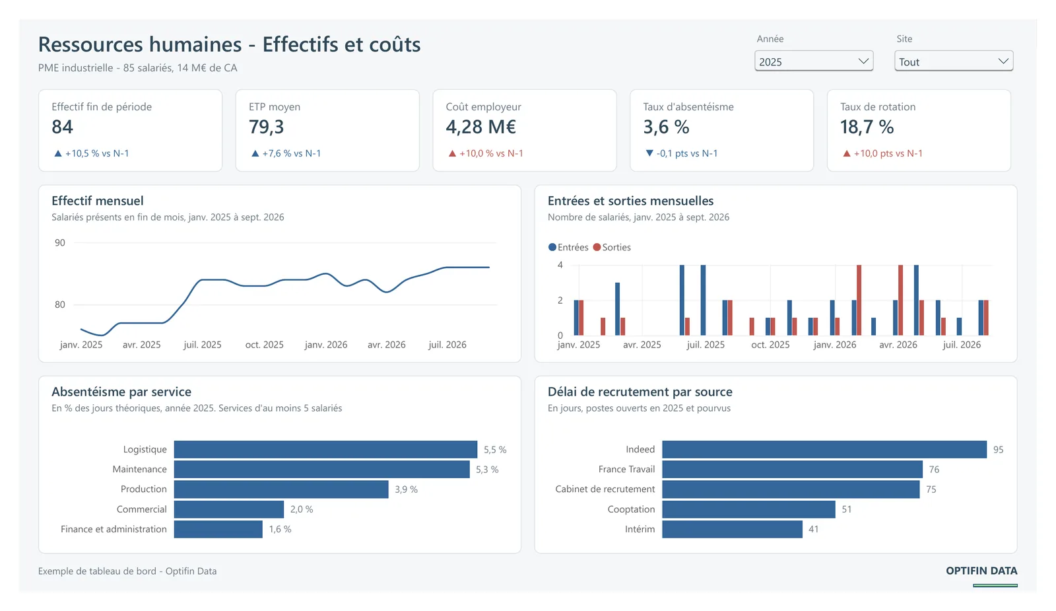Click the Indeed recruitment delay bar
The height and width of the screenshot is (611, 1056).
(824, 449)
